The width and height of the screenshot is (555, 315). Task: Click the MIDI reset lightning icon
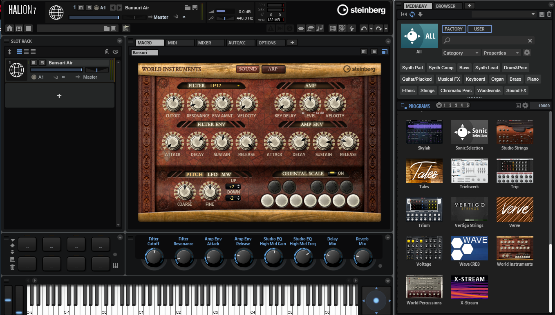pyautogui.click(x=352, y=29)
